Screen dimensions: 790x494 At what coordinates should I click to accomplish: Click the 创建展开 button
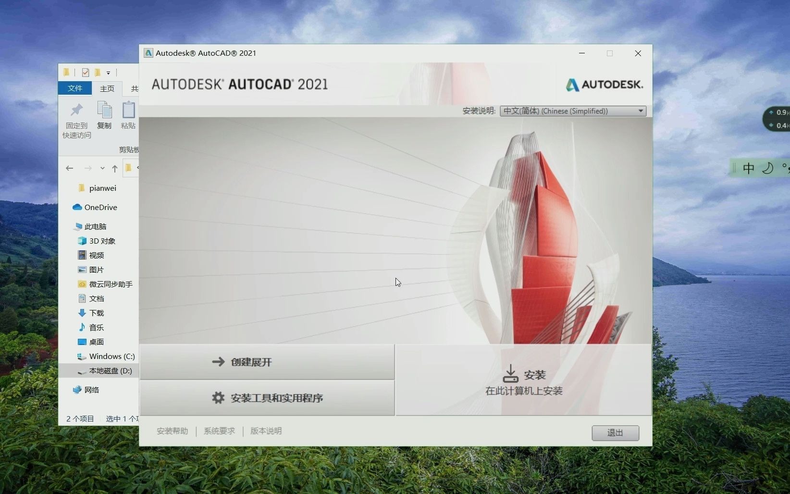(267, 362)
